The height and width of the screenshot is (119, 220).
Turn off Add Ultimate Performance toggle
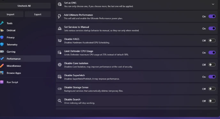coord(212,16)
